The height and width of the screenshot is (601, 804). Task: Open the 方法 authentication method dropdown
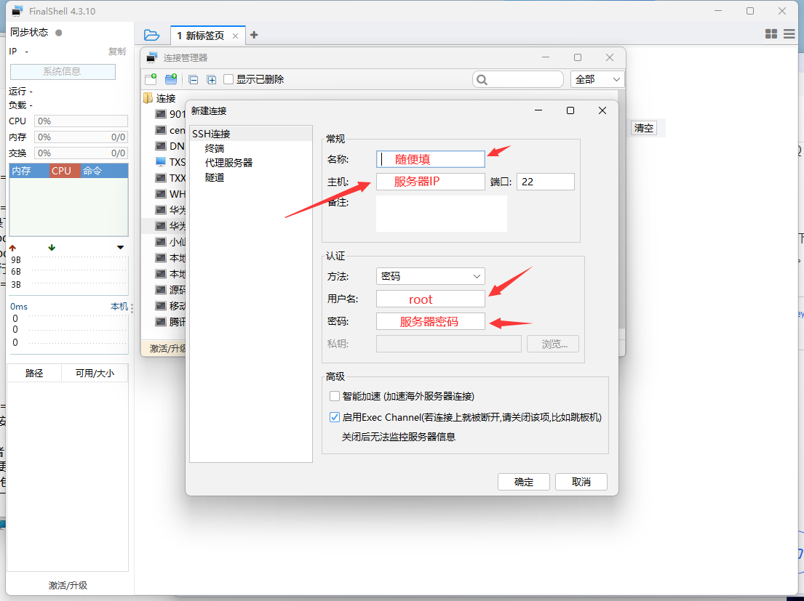(x=430, y=276)
